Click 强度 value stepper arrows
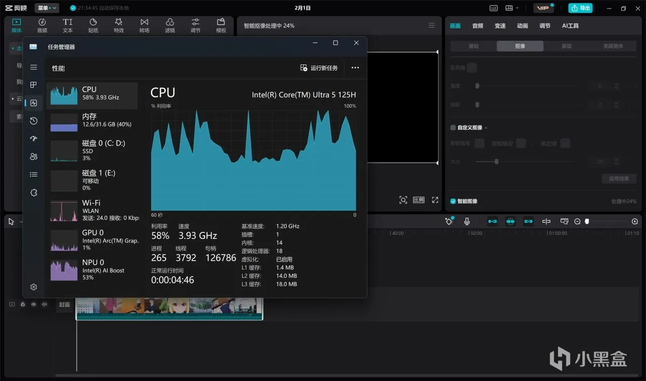Viewport: 646px width, 381px height. click(617, 86)
